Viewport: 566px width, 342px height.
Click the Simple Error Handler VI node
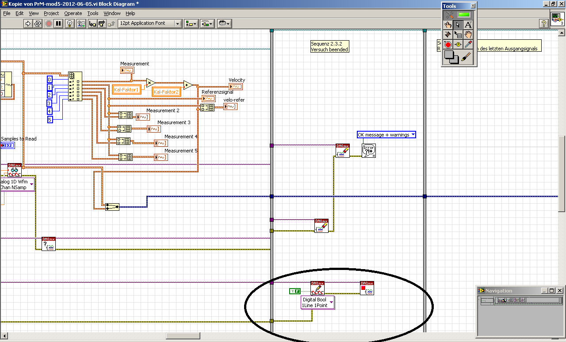pyautogui.click(x=368, y=151)
